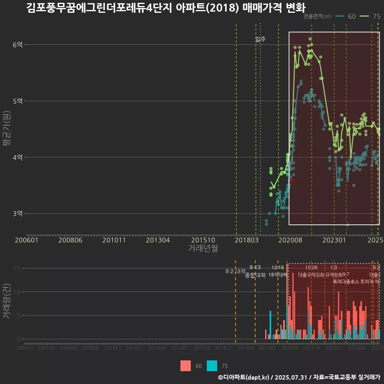
Task: Click the 201011 x-axis label on the price chart
Action: 114,240
